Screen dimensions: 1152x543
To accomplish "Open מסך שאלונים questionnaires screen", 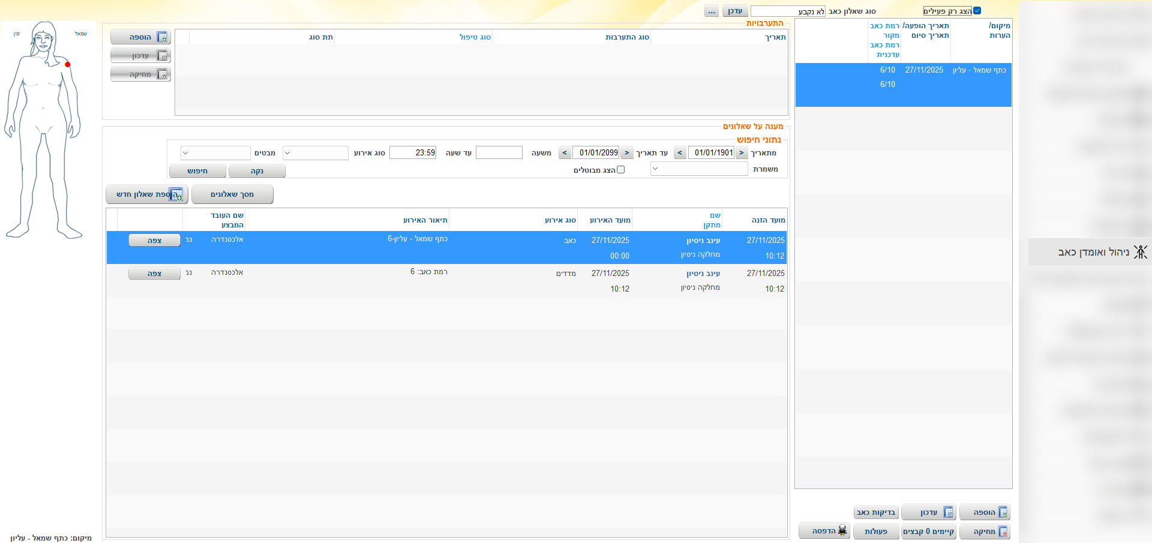I will (x=232, y=194).
